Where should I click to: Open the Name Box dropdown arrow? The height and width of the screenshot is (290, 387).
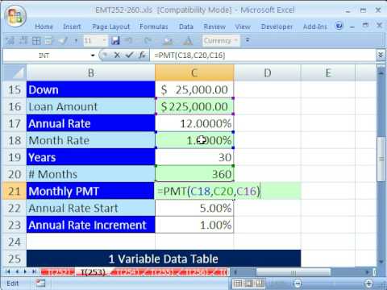tap(93, 56)
